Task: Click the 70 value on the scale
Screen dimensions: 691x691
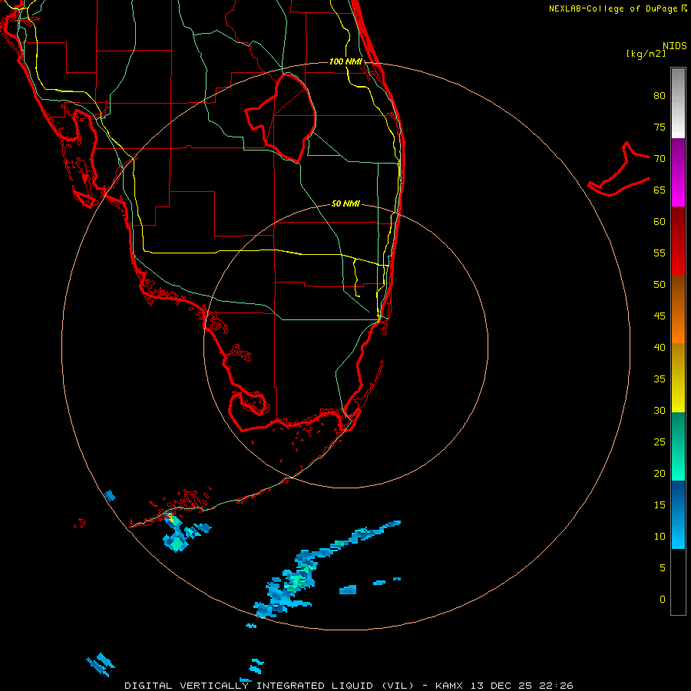Action: tap(660, 159)
